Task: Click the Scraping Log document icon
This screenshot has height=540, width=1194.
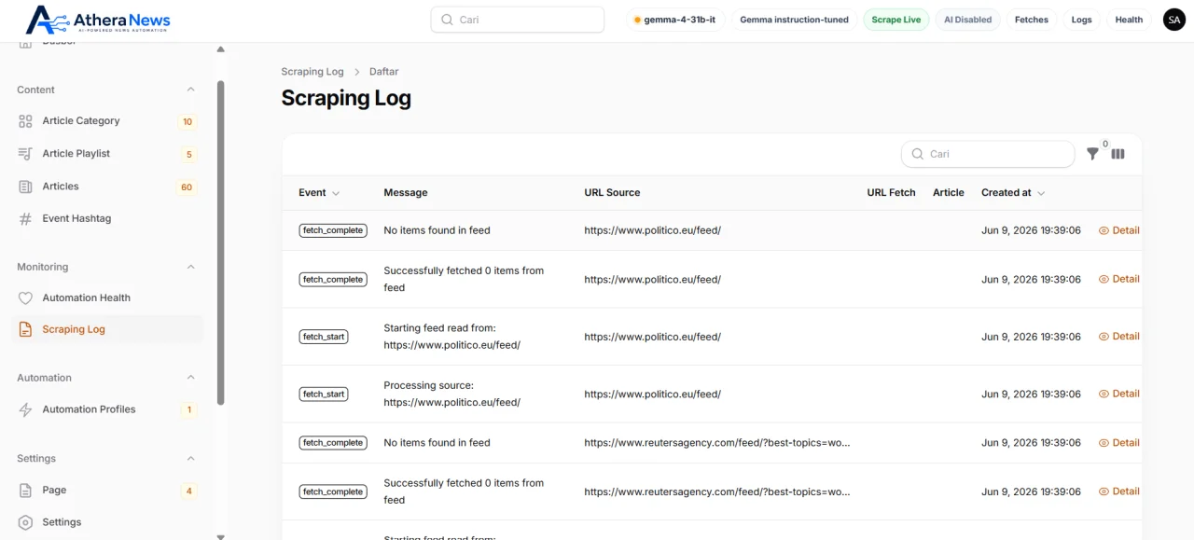Action: [25, 329]
